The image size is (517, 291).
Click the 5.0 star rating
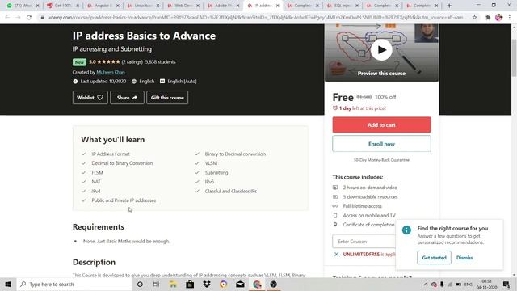coord(104,62)
